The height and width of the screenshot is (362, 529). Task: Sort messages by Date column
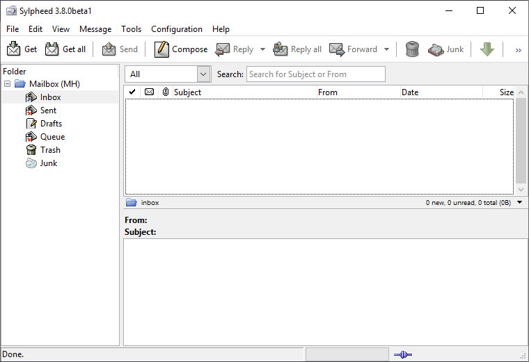(441, 92)
